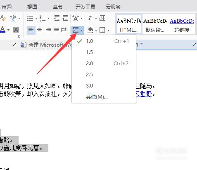The image size is (197, 170).
Task: Expand the phonetic guide dropdown arrow
Action: [19, 18]
